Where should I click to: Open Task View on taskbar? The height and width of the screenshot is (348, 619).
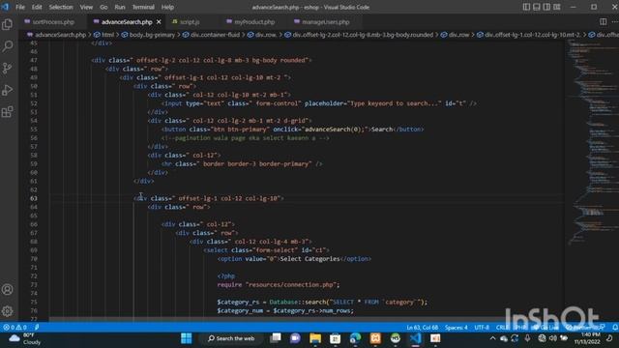(x=275, y=338)
